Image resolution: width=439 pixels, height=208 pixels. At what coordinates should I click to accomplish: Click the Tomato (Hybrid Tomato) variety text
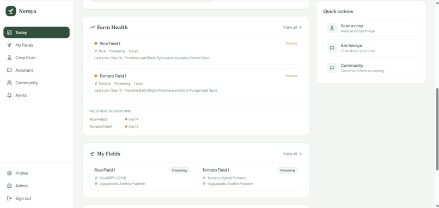click(x=227, y=178)
